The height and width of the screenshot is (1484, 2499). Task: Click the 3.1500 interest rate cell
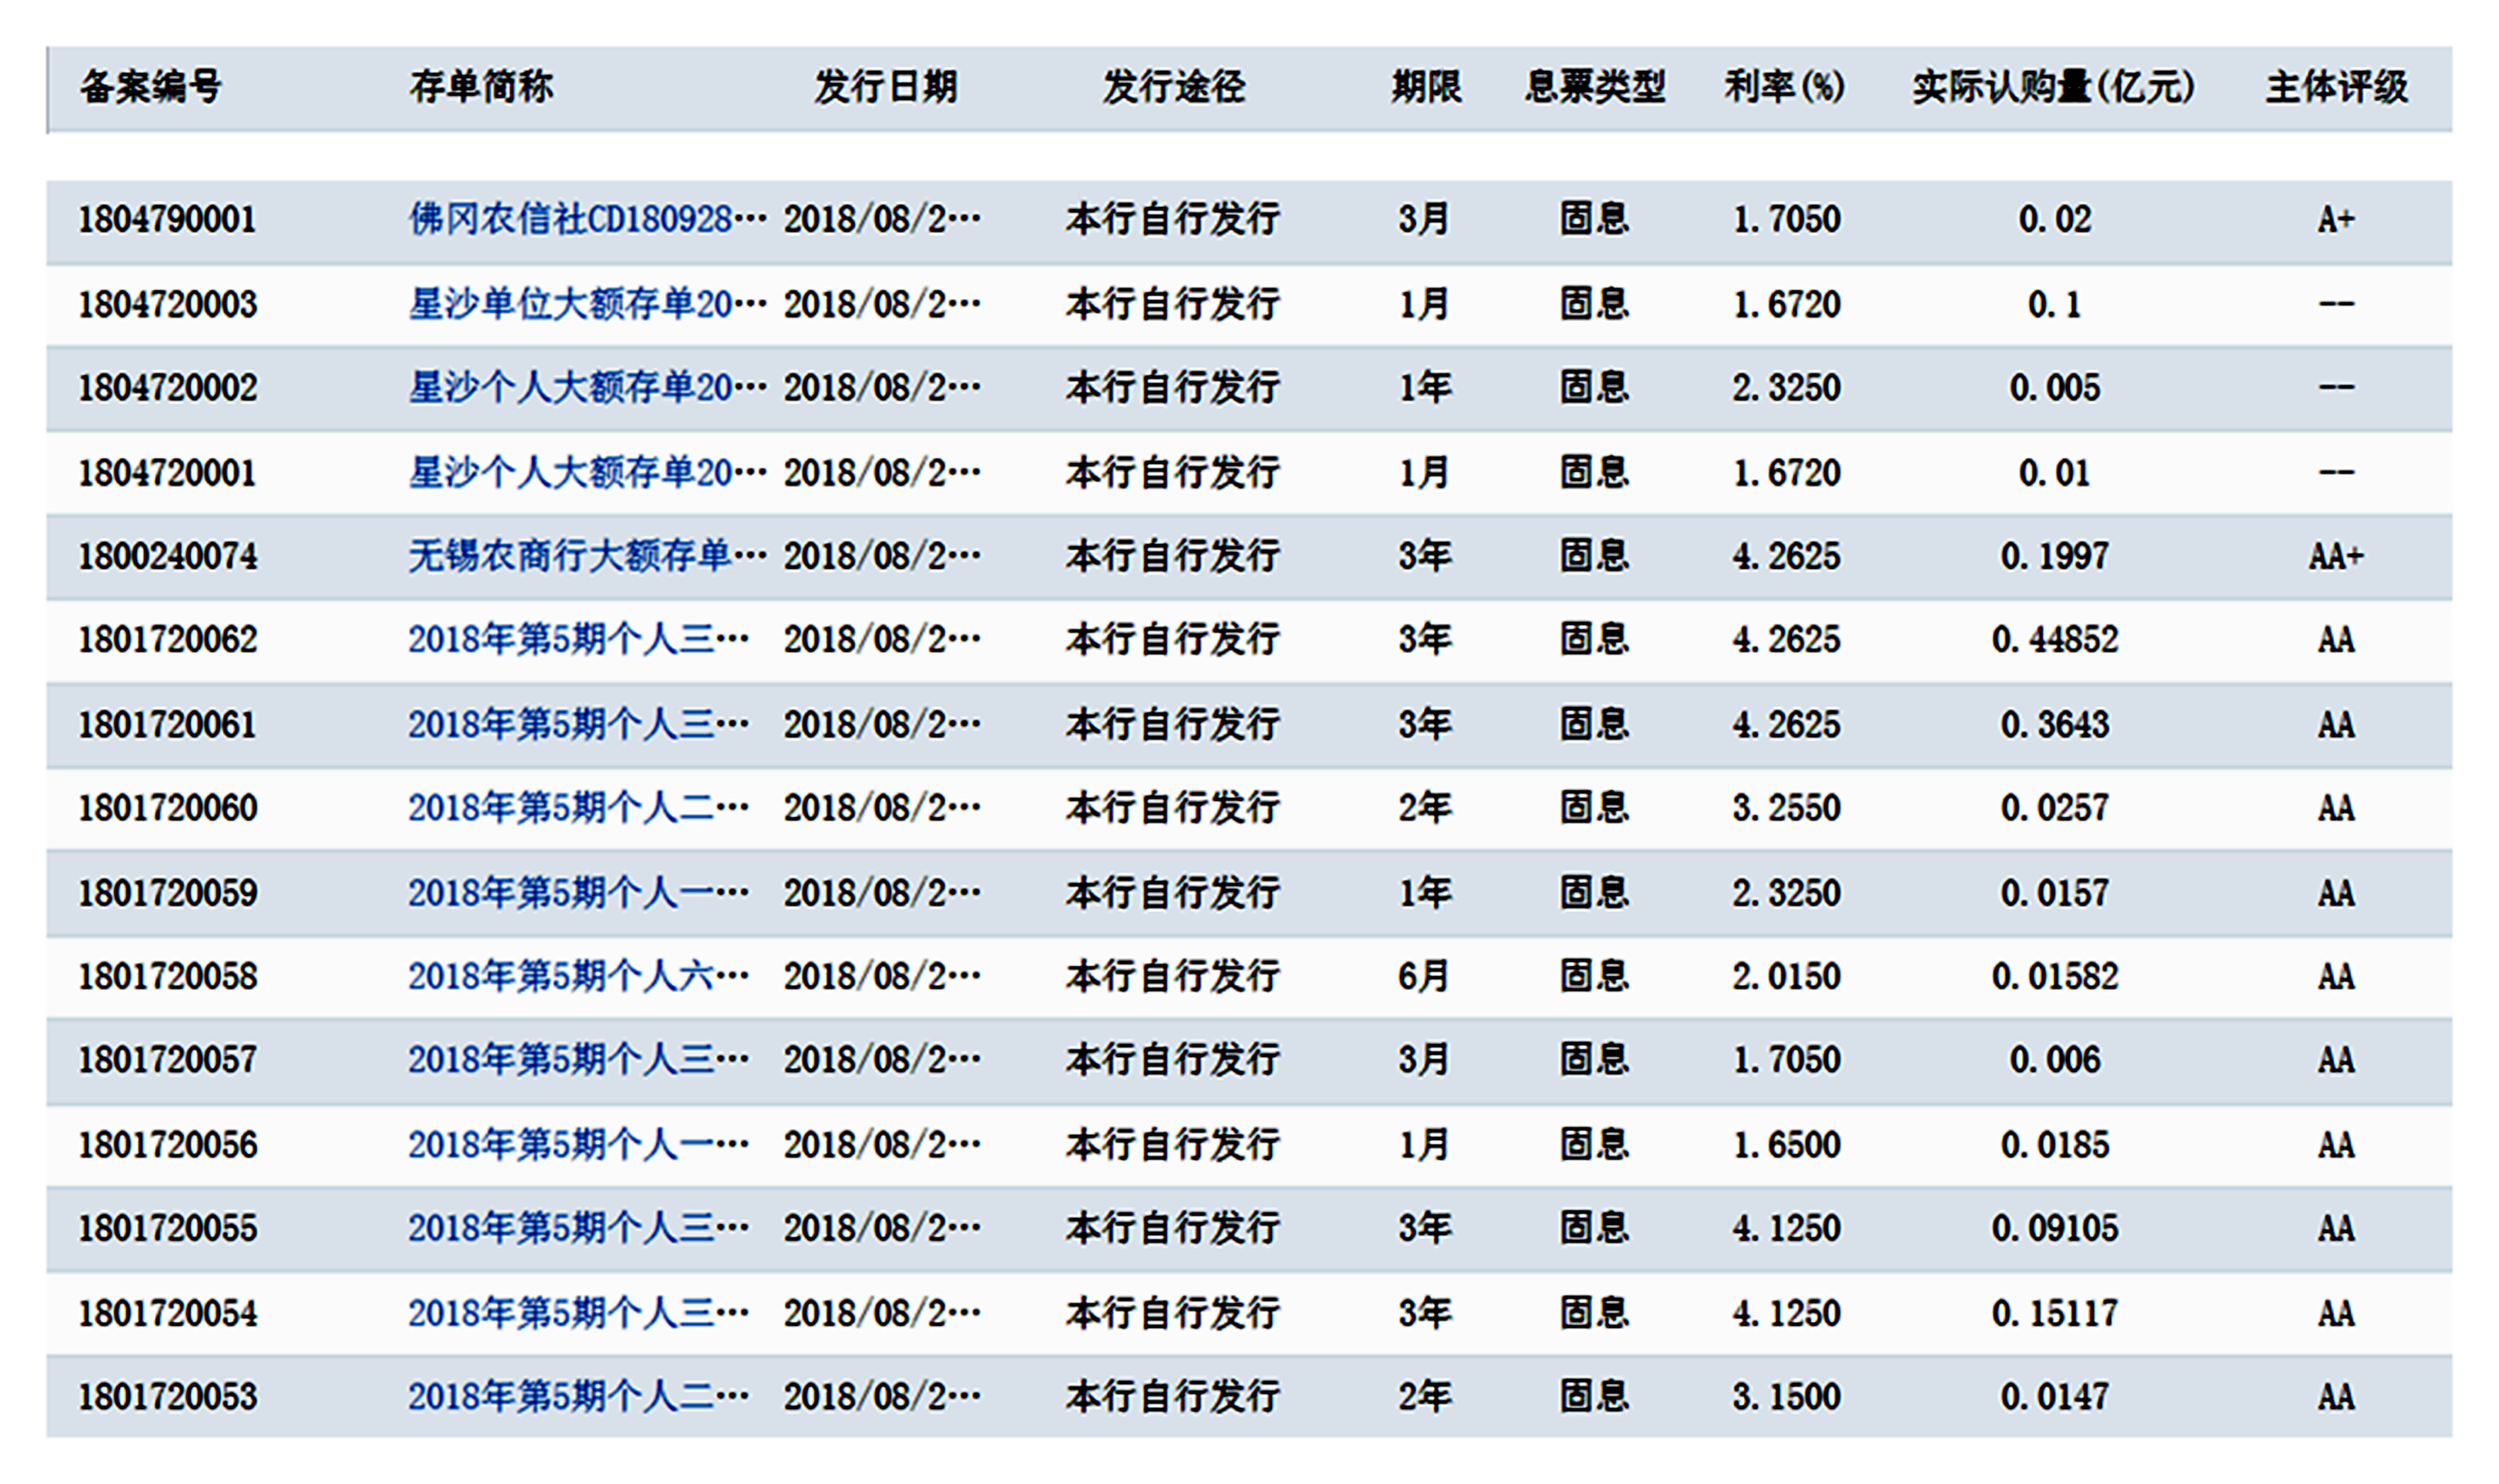[x=1787, y=1397]
